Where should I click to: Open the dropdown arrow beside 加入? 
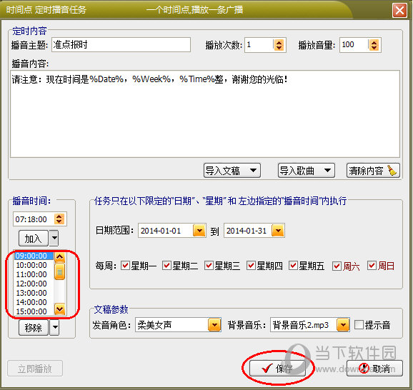point(54,238)
